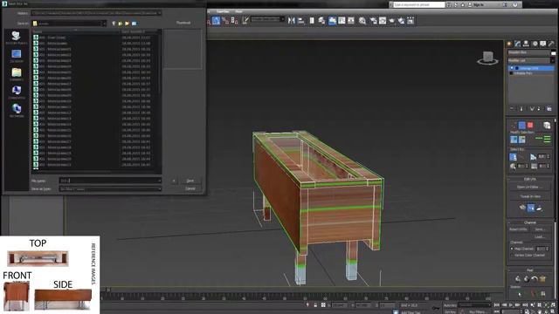Open the Save in folder dropdown

69,24
